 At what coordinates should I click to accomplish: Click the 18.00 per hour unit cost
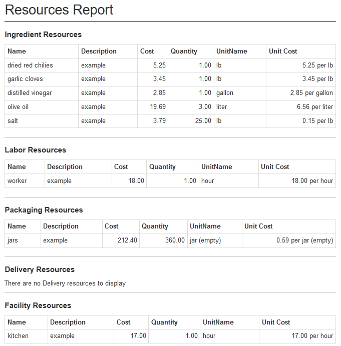(x=312, y=181)
